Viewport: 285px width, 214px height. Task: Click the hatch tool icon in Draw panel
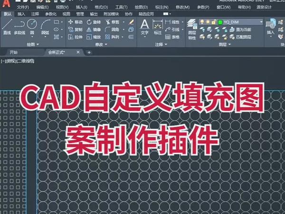coord(57,37)
